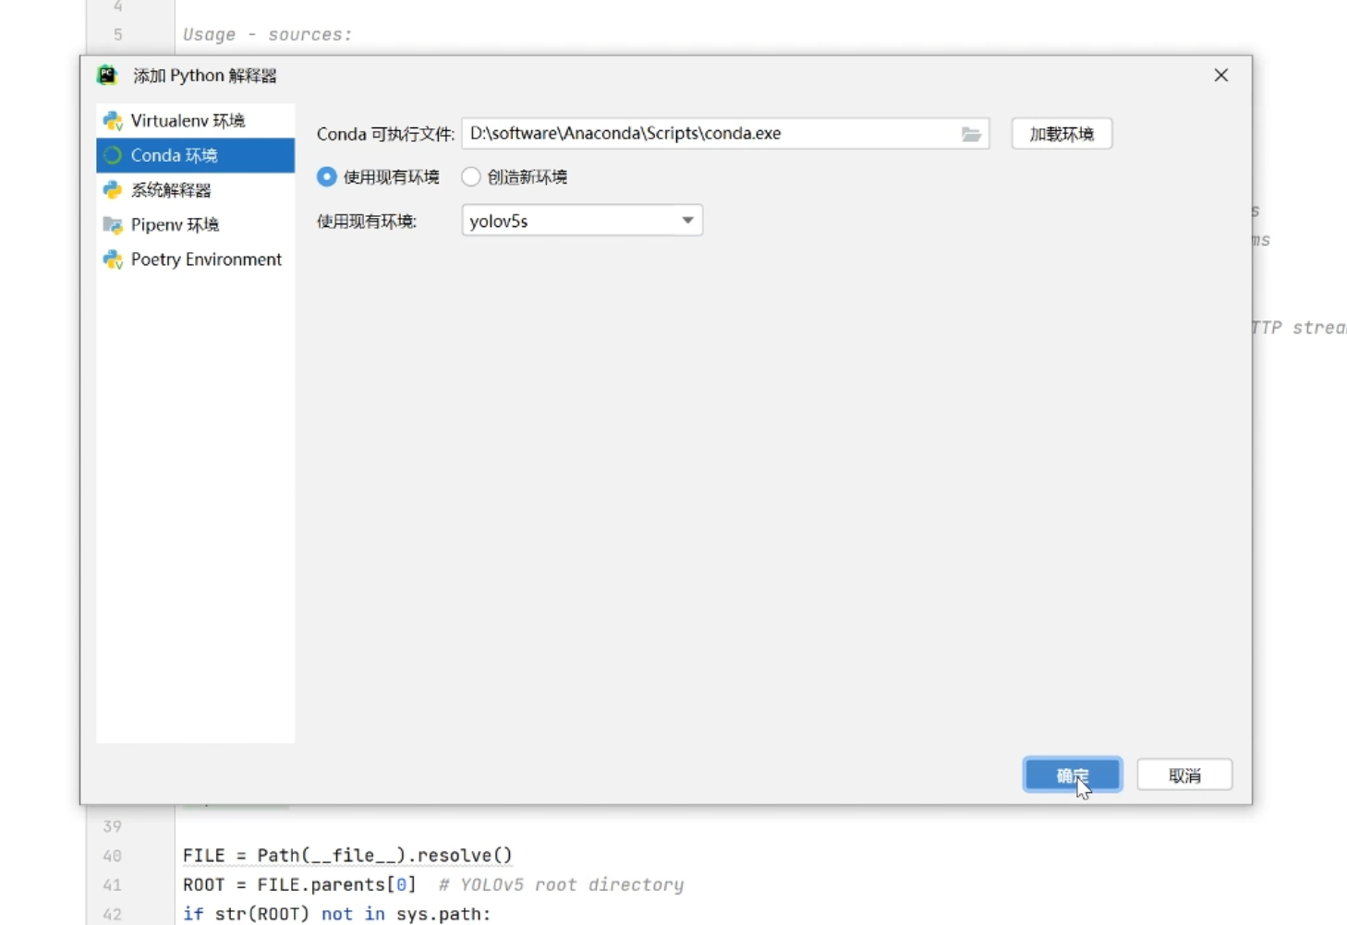Browse for conda executable via folder icon
Viewport: 1347px width, 925px height.
(970, 134)
